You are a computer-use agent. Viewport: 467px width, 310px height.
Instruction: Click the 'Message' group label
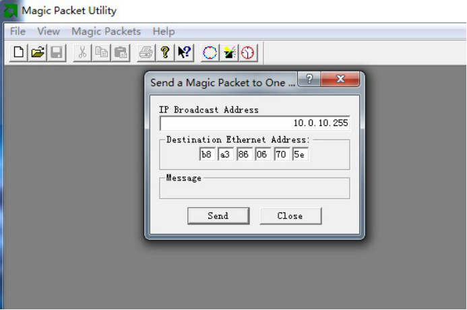(x=184, y=178)
